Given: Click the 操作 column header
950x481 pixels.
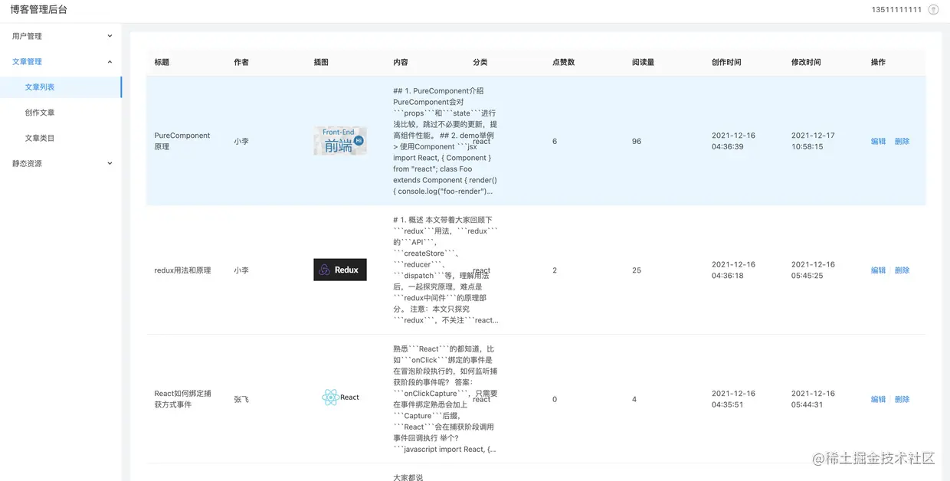Looking at the screenshot, I should point(878,62).
